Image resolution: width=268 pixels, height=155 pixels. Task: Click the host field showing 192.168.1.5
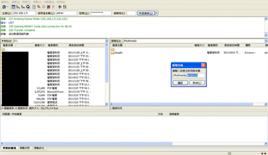24,13
